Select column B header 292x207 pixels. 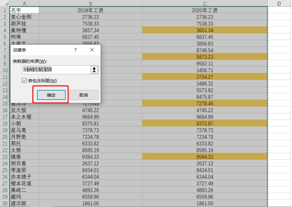point(91,3)
